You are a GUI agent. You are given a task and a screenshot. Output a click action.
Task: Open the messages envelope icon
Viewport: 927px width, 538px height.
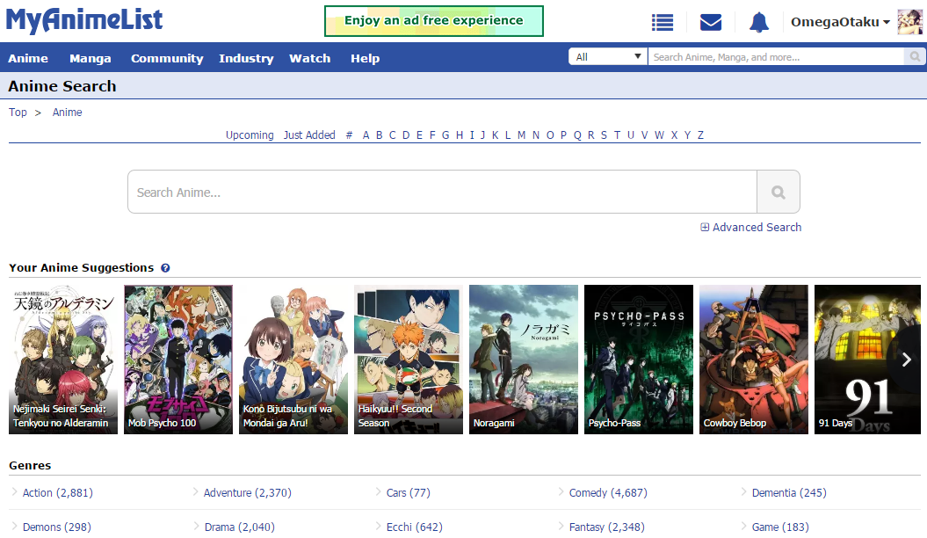click(711, 23)
